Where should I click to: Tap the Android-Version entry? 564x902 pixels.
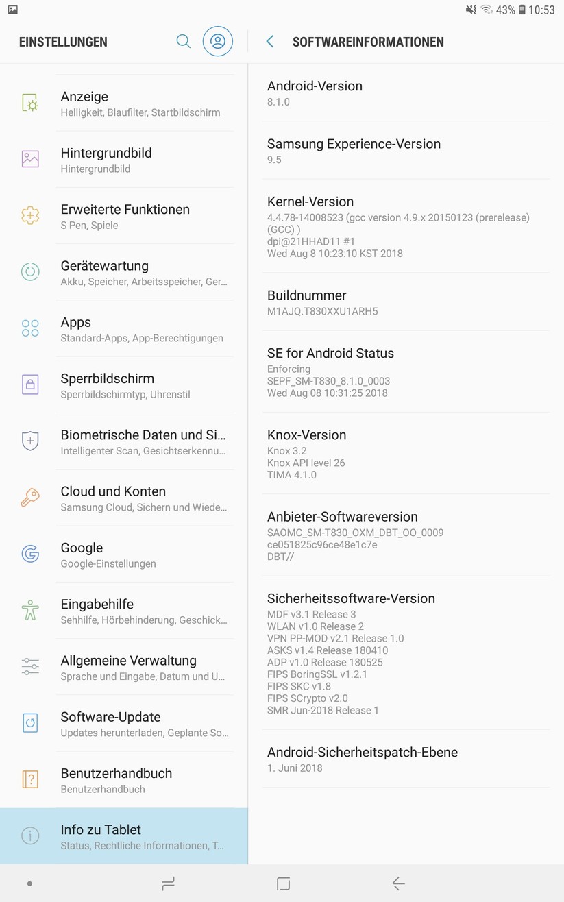[x=404, y=93]
